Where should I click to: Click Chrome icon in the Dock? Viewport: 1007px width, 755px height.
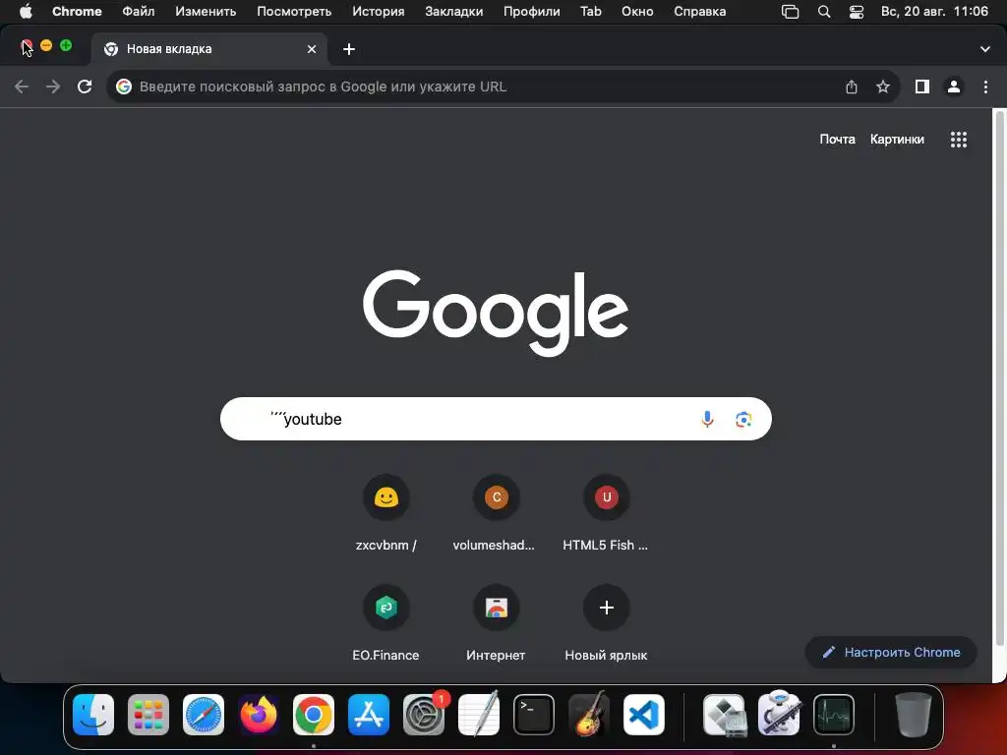point(314,715)
